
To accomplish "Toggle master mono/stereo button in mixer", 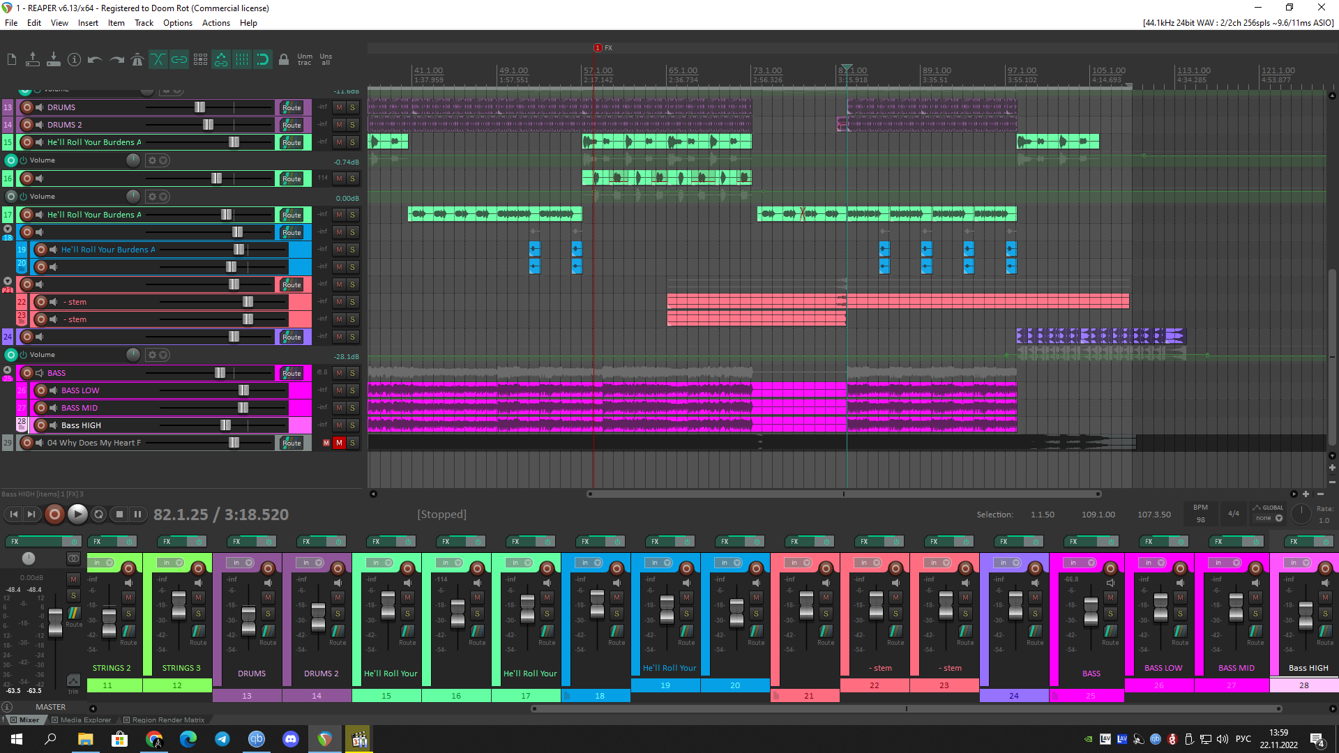I will click(73, 558).
